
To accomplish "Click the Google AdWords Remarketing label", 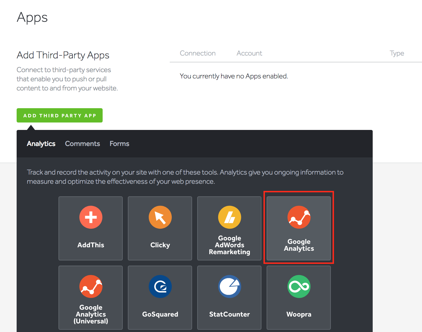I will click(x=230, y=245).
